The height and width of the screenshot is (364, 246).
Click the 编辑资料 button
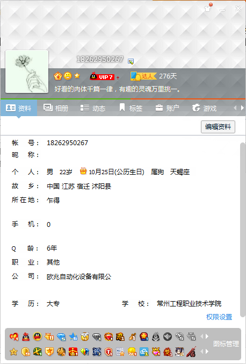click(x=218, y=127)
